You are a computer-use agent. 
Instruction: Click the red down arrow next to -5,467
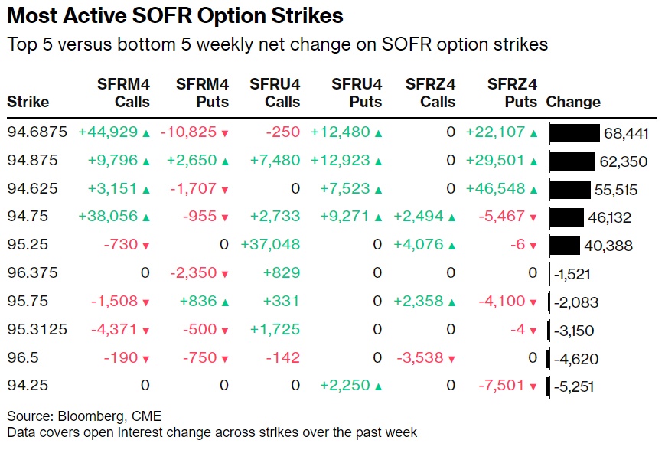(x=533, y=218)
